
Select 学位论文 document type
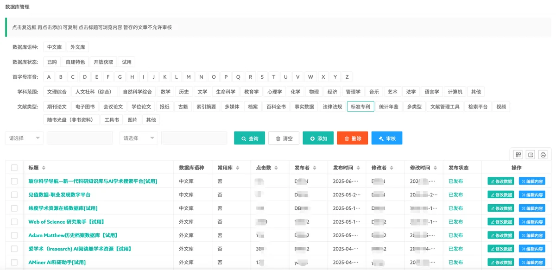click(x=141, y=107)
